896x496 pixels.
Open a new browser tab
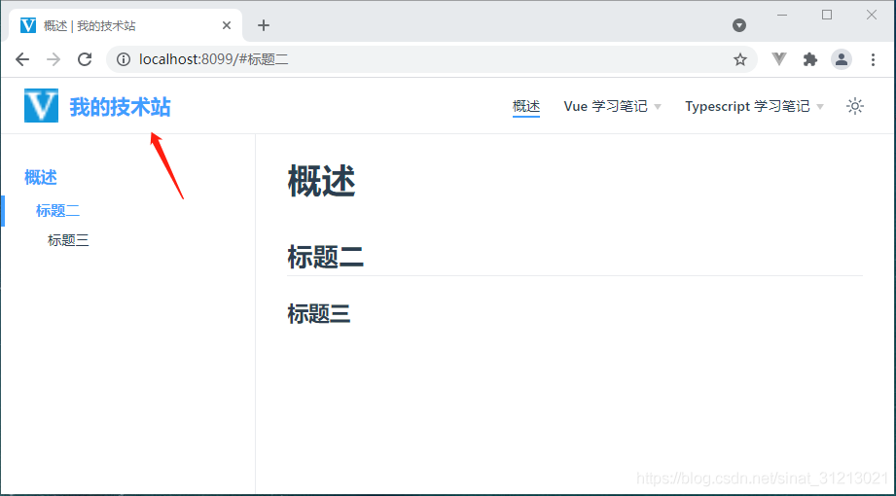pos(263,25)
